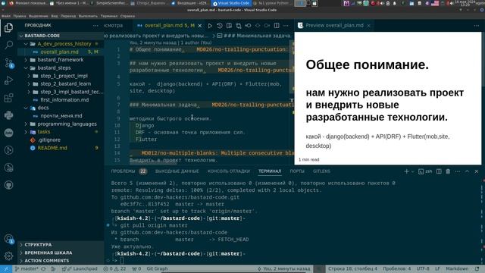Image resolution: width=485 pixels, height=273 pixels.
Task: Open notifications bell in the status bar
Action: [x=477, y=268]
